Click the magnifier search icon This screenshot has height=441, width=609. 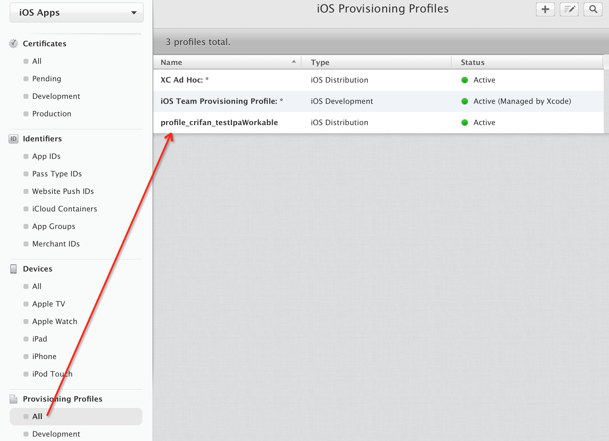(593, 9)
